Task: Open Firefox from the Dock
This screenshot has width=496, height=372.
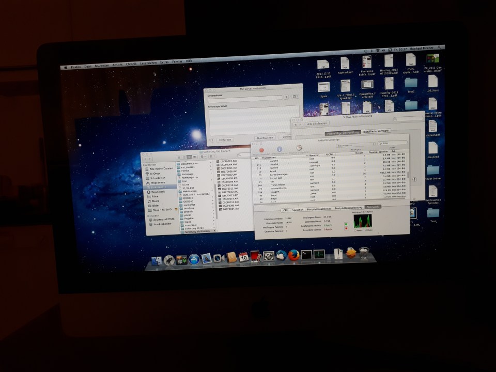Action: coord(294,255)
